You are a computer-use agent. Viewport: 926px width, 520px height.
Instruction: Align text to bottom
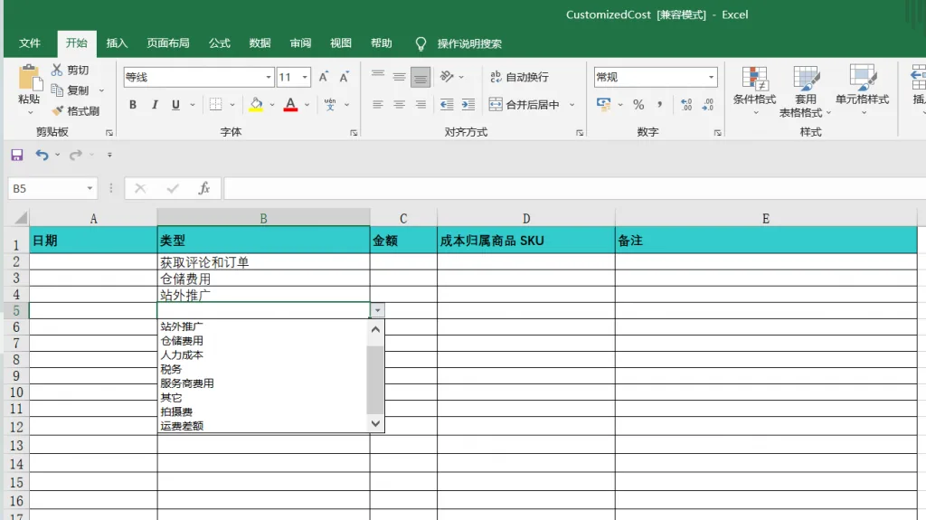tap(420, 77)
